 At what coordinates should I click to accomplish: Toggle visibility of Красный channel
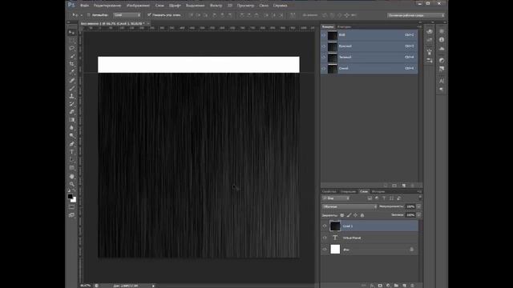click(324, 46)
